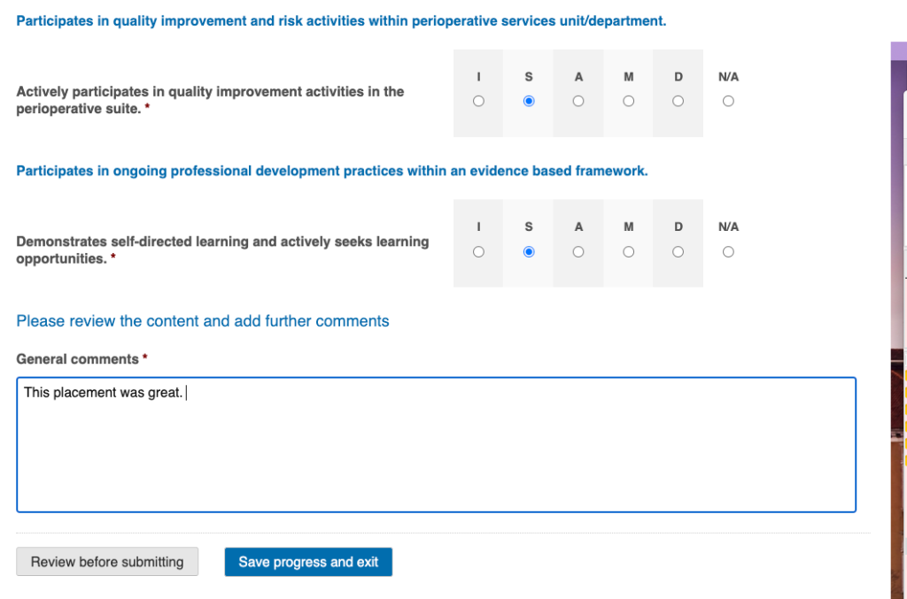907x599 pixels.
Task: Select 'A' for quality improvement activities question
Action: pyautogui.click(x=578, y=102)
